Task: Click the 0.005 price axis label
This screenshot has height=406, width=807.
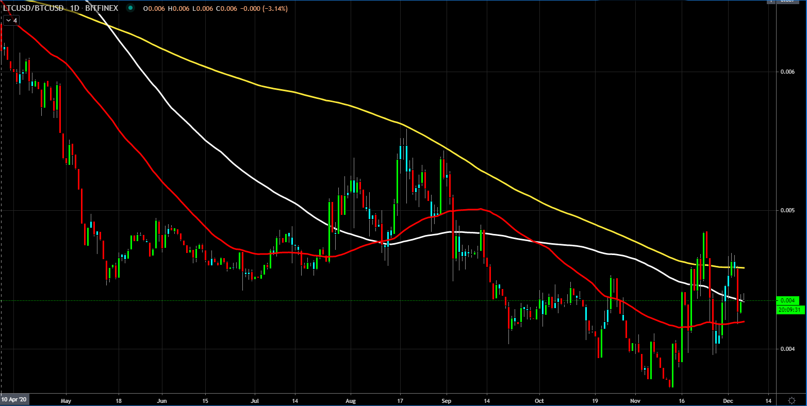Action: tap(787, 210)
